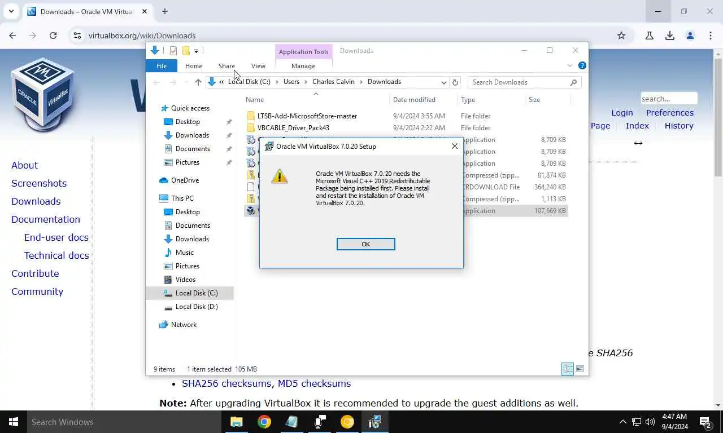Sort files by Size column
This screenshot has height=433, width=723.
coord(534,100)
